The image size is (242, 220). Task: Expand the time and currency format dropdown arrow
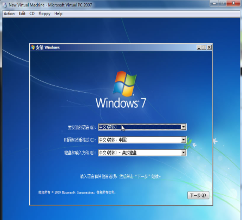pyautogui.click(x=184, y=140)
